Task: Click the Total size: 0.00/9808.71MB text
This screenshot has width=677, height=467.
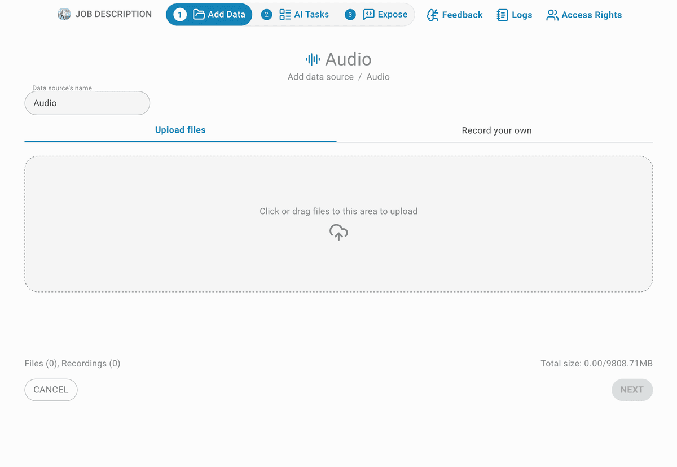Action: 596,364
